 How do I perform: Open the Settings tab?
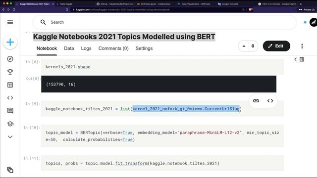coord(144,48)
